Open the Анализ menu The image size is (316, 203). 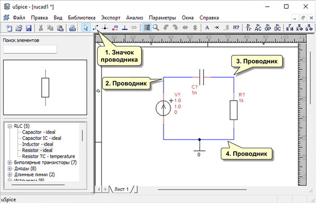pyautogui.click(x=135, y=18)
